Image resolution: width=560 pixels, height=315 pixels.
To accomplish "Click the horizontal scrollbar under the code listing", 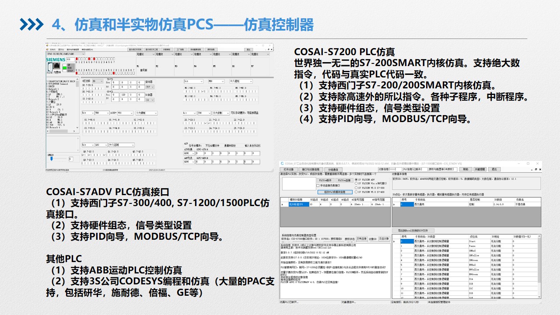I will (61, 131).
